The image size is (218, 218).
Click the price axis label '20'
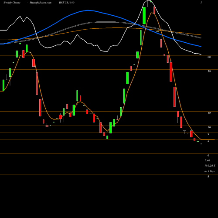point(209,57)
